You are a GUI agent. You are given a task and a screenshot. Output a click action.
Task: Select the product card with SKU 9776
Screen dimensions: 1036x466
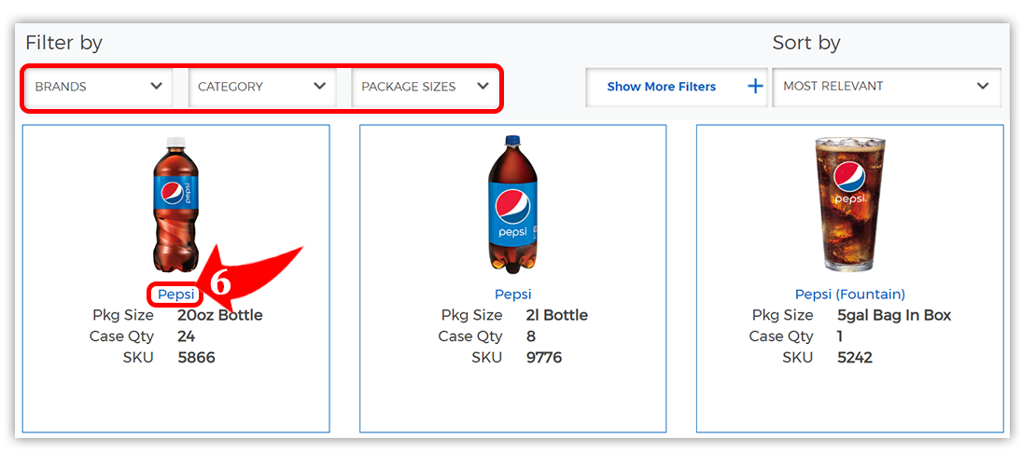(x=512, y=391)
